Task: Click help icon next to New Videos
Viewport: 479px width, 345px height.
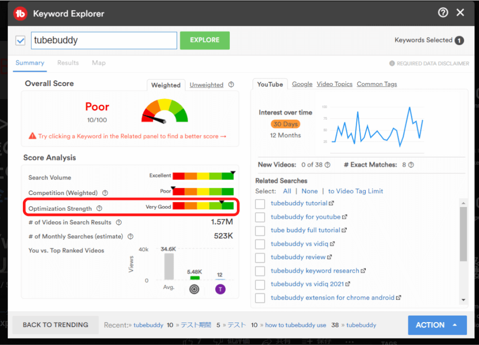Action: click(327, 165)
